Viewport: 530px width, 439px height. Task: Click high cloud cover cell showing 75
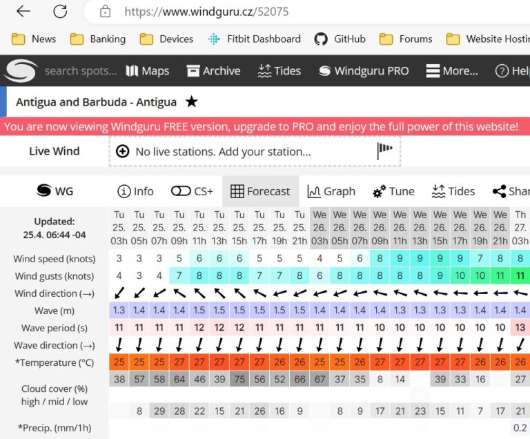coord(239,379)
